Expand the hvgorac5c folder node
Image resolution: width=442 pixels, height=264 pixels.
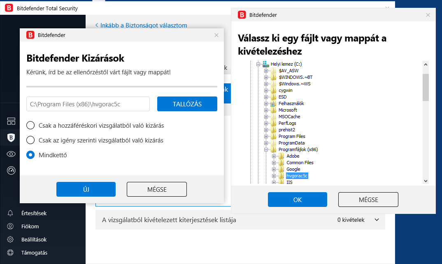274,176
